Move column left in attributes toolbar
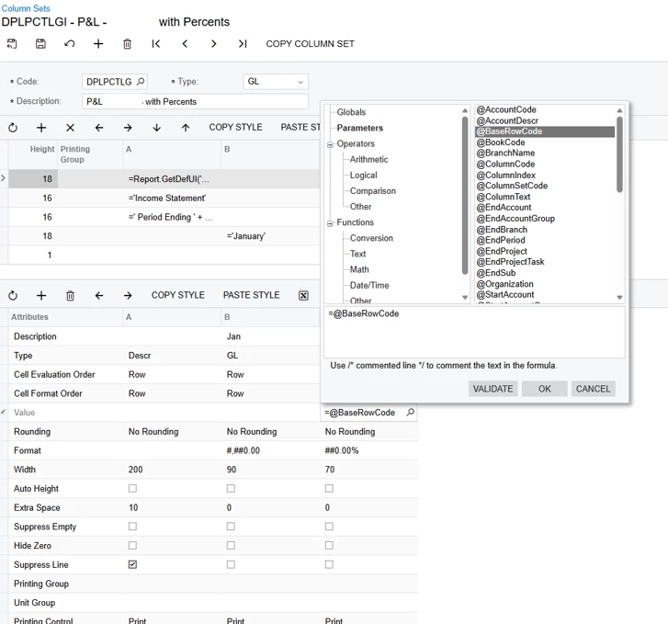Image resolution: width=668 pixels, height=624 pixels. [99, 295]
